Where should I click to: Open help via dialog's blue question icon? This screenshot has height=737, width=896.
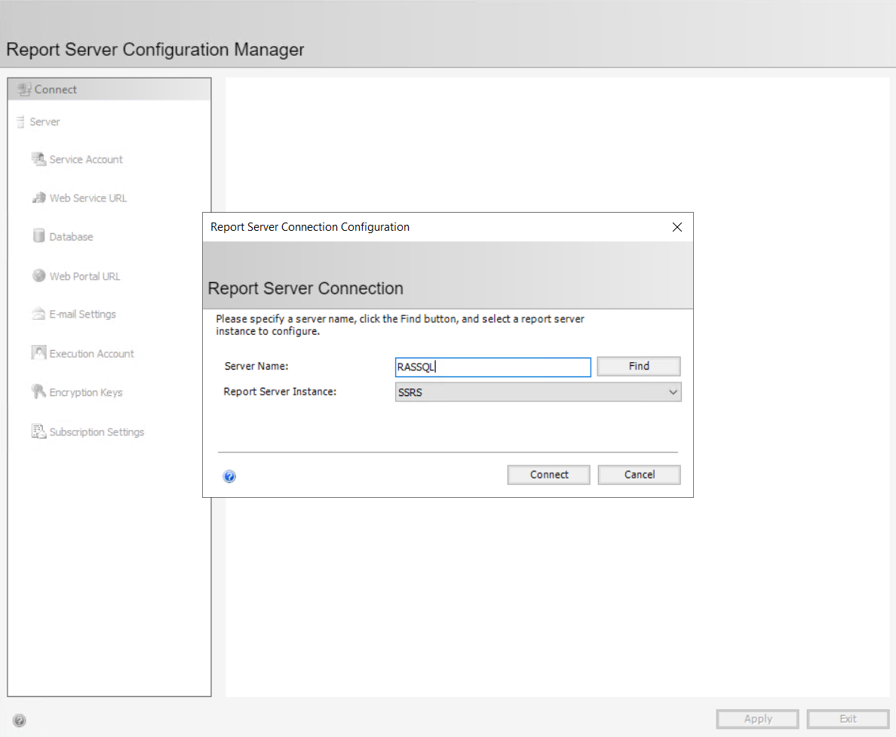pyautogui.click(x=230, y=476)
